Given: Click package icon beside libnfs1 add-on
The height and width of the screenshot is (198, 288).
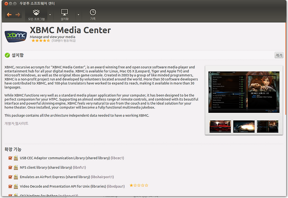Looking at the screenshot, I should click(16, 168).
